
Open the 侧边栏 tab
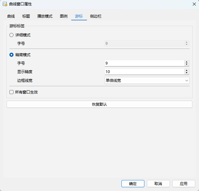click(95, 16)
